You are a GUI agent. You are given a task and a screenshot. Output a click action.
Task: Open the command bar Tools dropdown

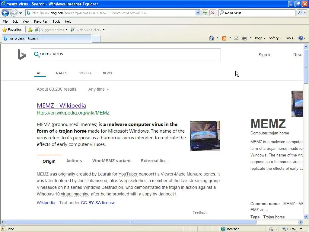pyautogui.click(x=290, y=38)
